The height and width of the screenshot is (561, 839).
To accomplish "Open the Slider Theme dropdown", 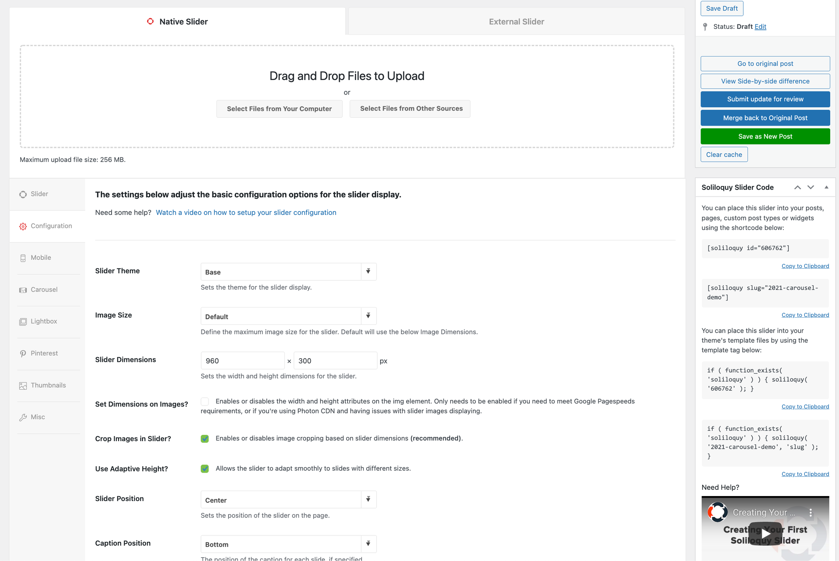I will coord(289,271).
